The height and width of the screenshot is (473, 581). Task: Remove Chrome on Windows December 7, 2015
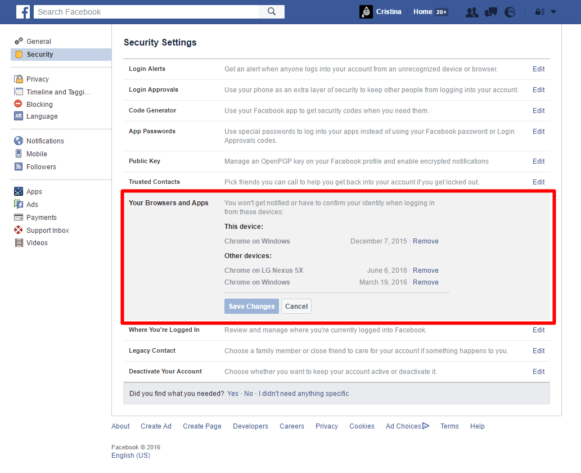pyautogui.click(x=426, y=241)
